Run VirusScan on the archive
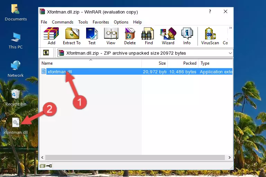This screenshot has width=266, height=177. coord(210,36)
